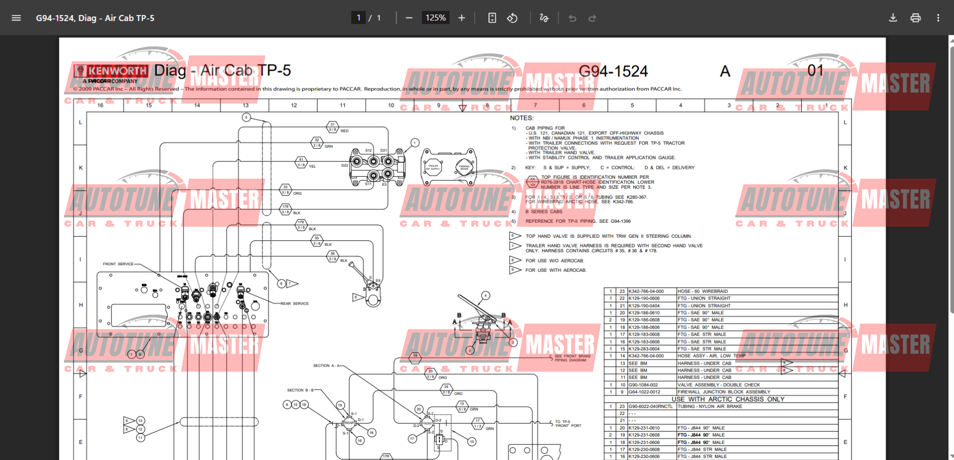Click the fit to page icon
954x460 pixels.
[x=492, y=18]
